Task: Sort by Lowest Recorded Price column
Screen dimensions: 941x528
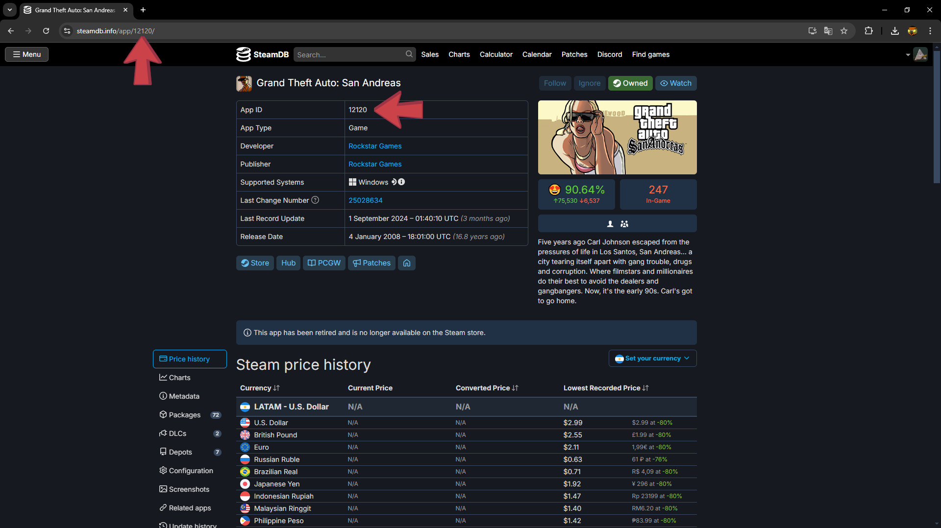Action: point(606,388)
